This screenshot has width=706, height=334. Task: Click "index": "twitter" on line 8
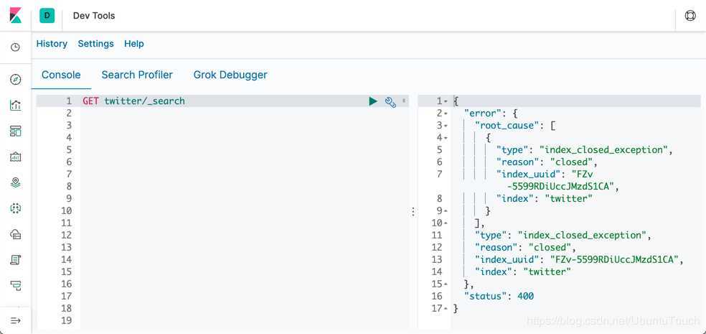pos(545,199)
